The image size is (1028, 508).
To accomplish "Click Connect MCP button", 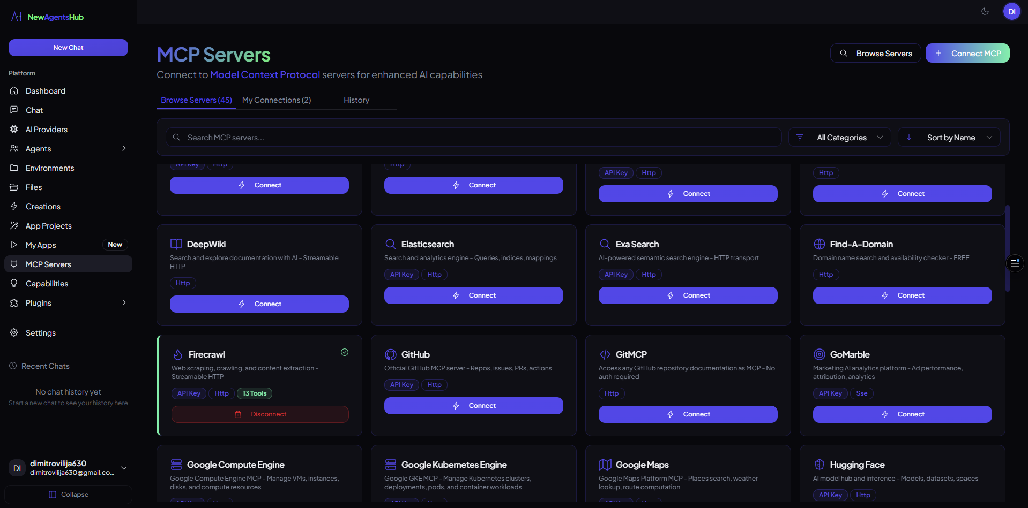I will 967,54.
